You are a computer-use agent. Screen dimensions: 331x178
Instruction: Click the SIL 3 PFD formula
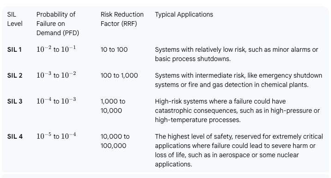(56, 101)
